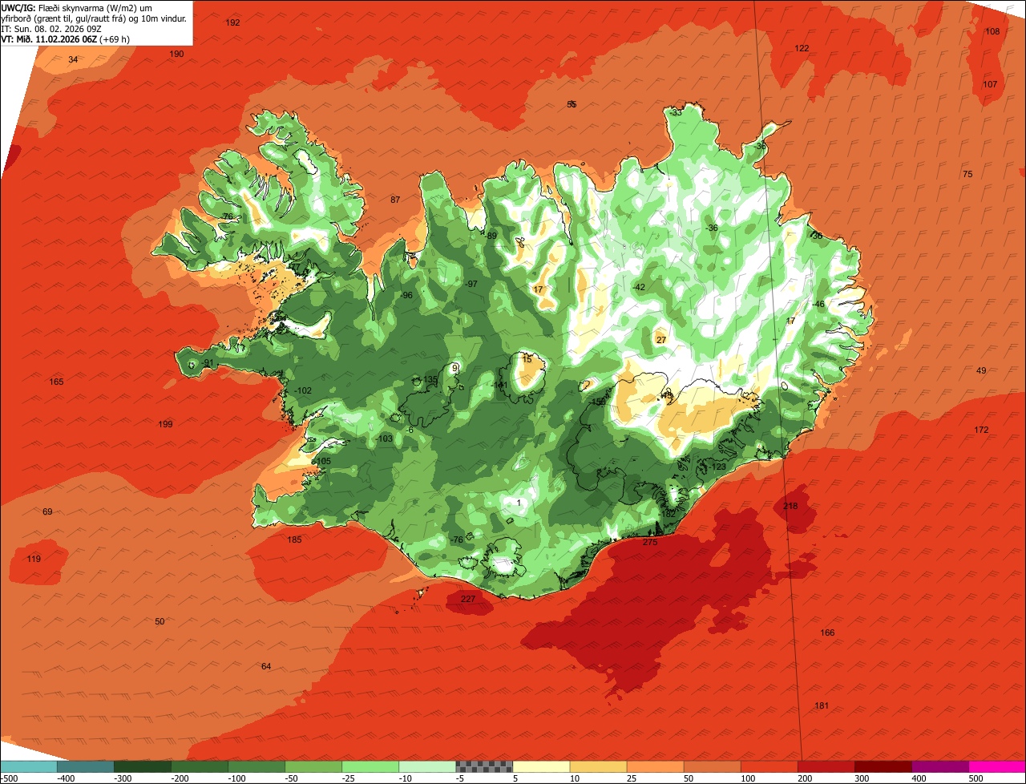
Task: Select the map value '-42'
Action: pyautogui.click(x=638, y=287)
